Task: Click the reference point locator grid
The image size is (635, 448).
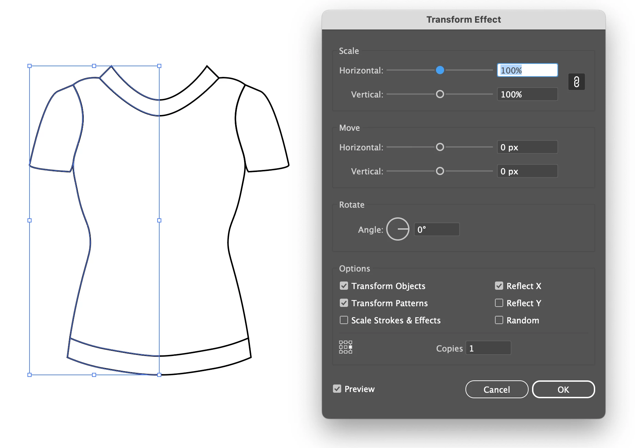Action: coord(346,347)
